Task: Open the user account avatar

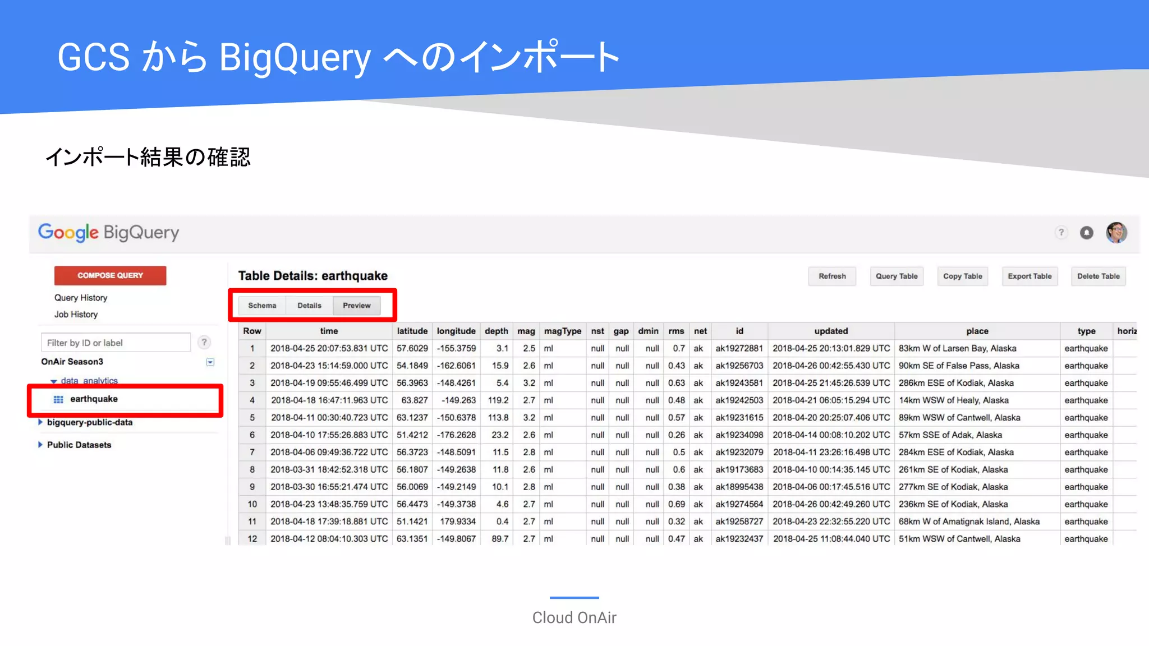Action: [1116, 232]
